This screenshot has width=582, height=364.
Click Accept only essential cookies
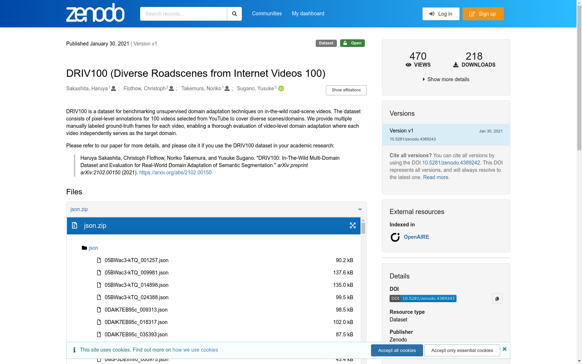pos(462,350)
